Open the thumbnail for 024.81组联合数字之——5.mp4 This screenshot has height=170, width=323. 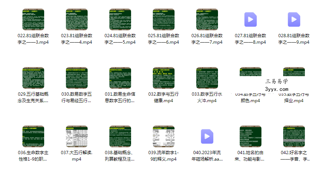coord(120,19)
